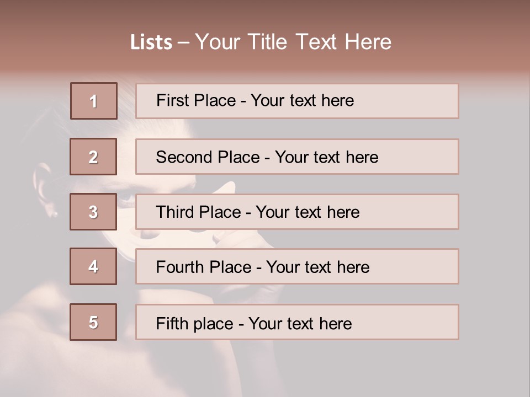The height and width of the screenshot is (397, 530).
Task: Select the 'Your Title Text Here' heading text
Action: [293, 42]
